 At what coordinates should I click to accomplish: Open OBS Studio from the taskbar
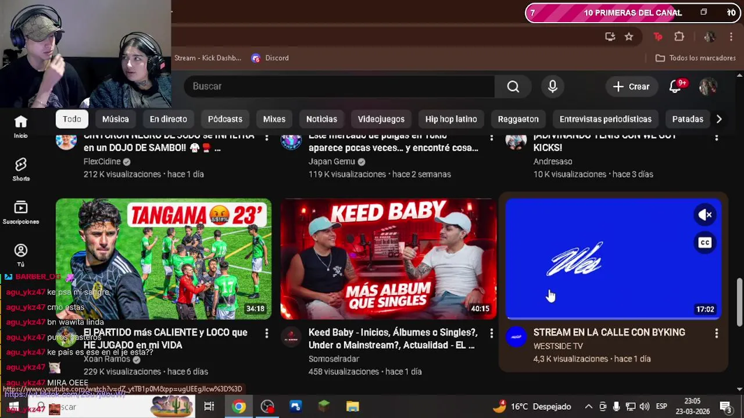(267, 406)
